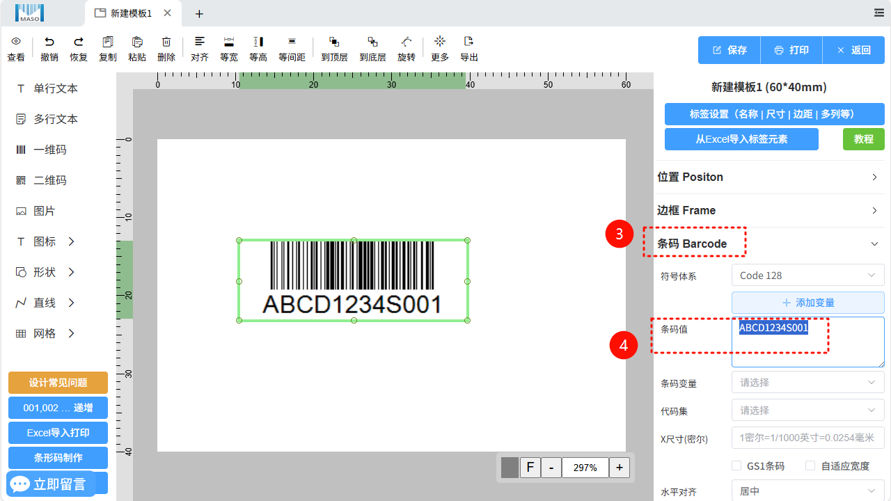Click the 添加变量 add variable button
The height and width of the screenshot is (501, 891).
point(807,303)
